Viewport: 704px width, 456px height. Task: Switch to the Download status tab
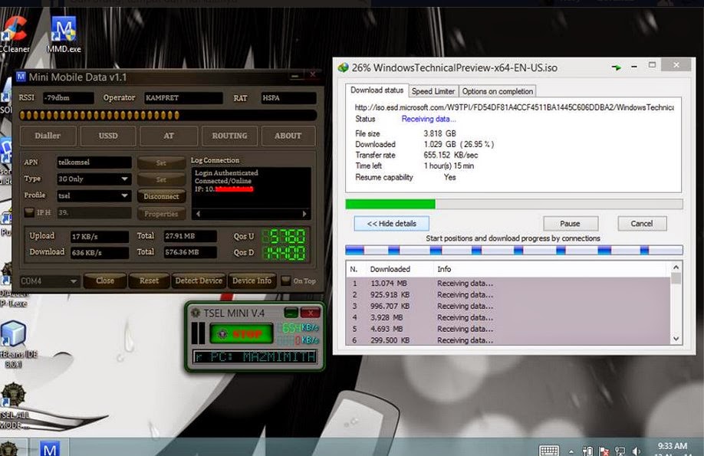377,90
